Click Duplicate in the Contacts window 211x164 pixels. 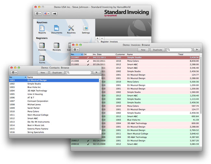point(57,72)
